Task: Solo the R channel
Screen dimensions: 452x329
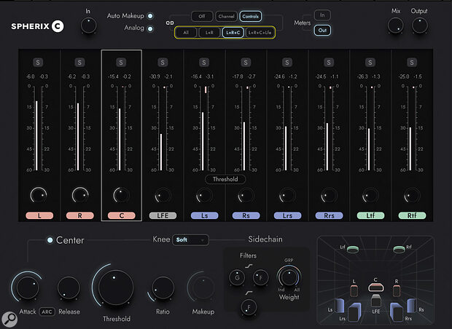Action: (79, 62)
